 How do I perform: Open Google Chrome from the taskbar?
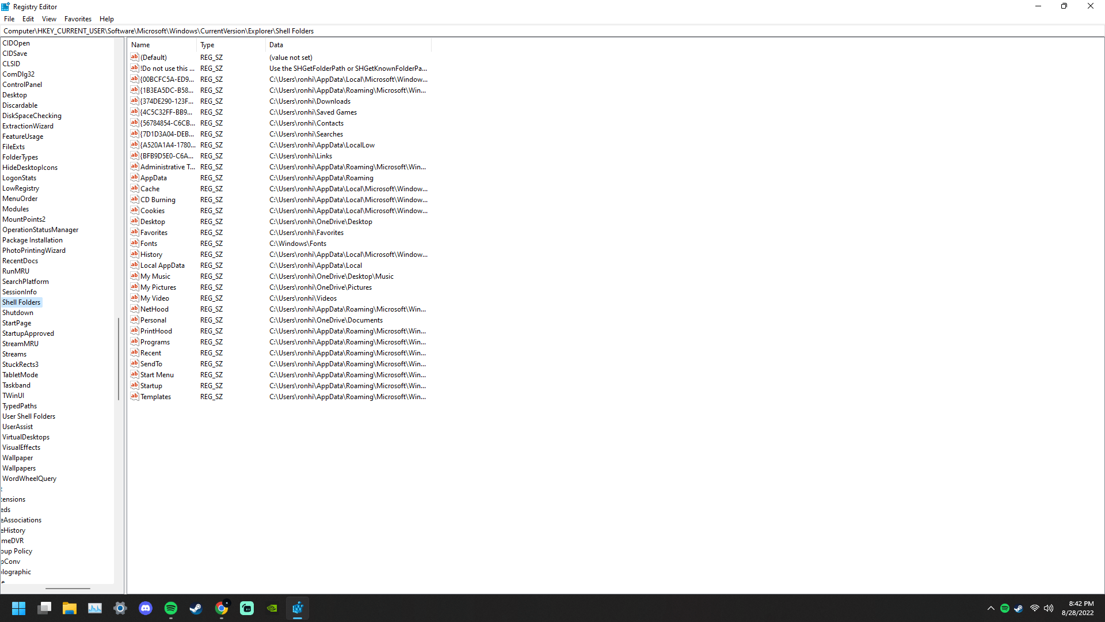point(222,608)
